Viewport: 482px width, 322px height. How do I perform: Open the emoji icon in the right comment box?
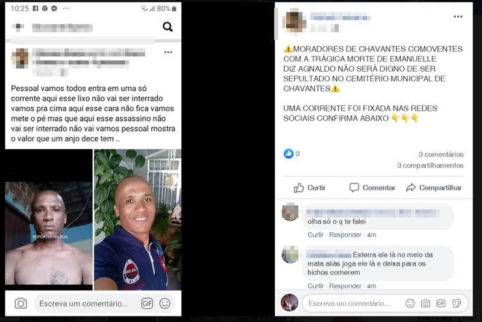(410, 303)
